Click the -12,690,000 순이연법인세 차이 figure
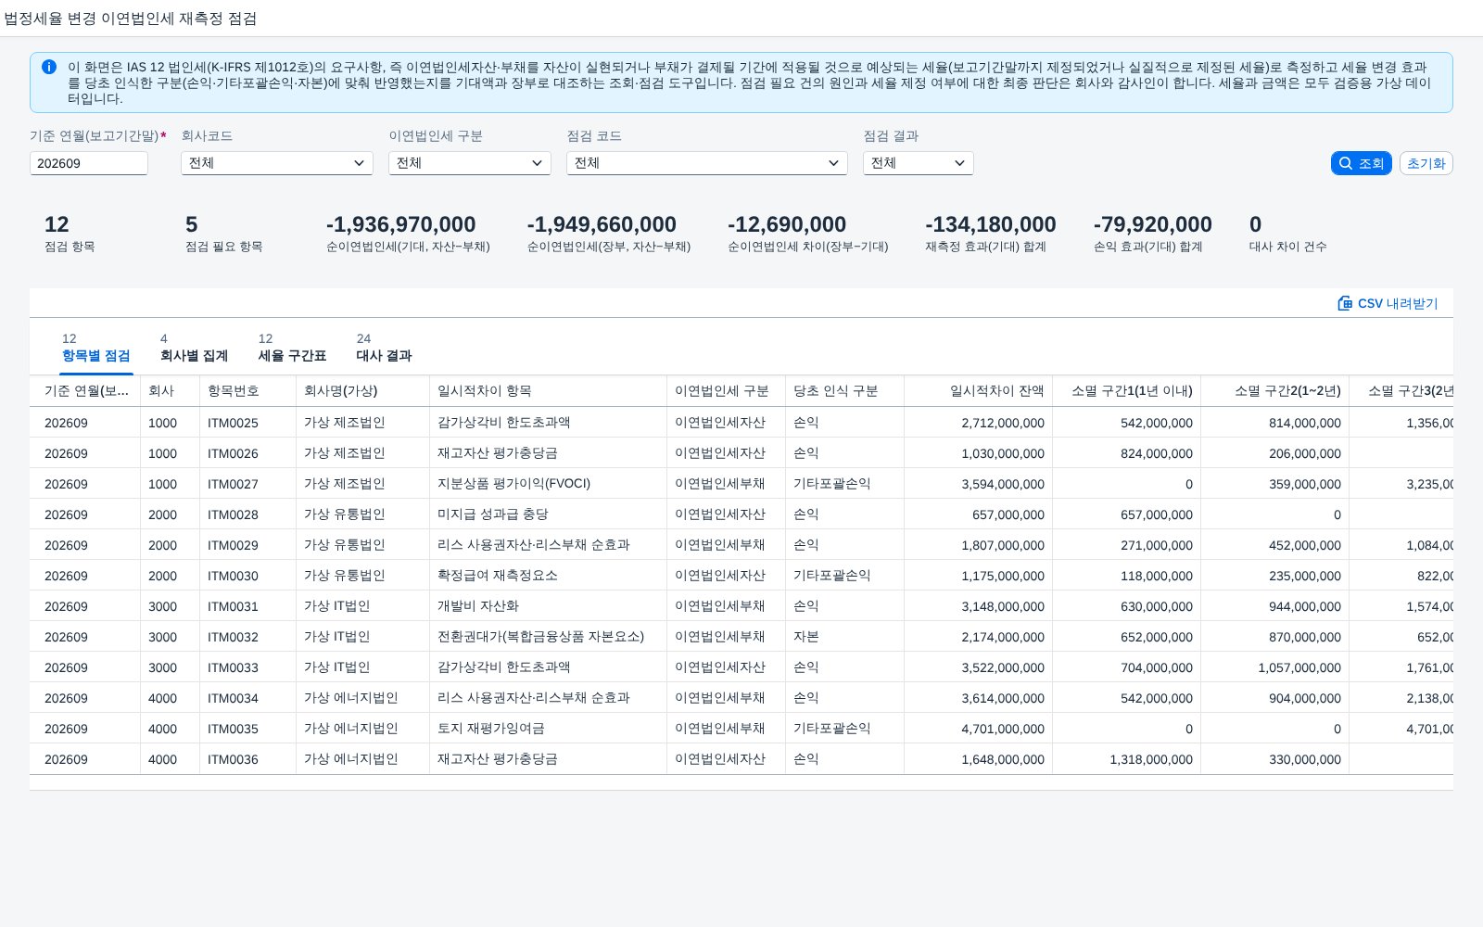 coord(787,224)
